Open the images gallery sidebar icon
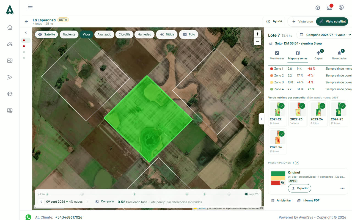 coord(10,61)
